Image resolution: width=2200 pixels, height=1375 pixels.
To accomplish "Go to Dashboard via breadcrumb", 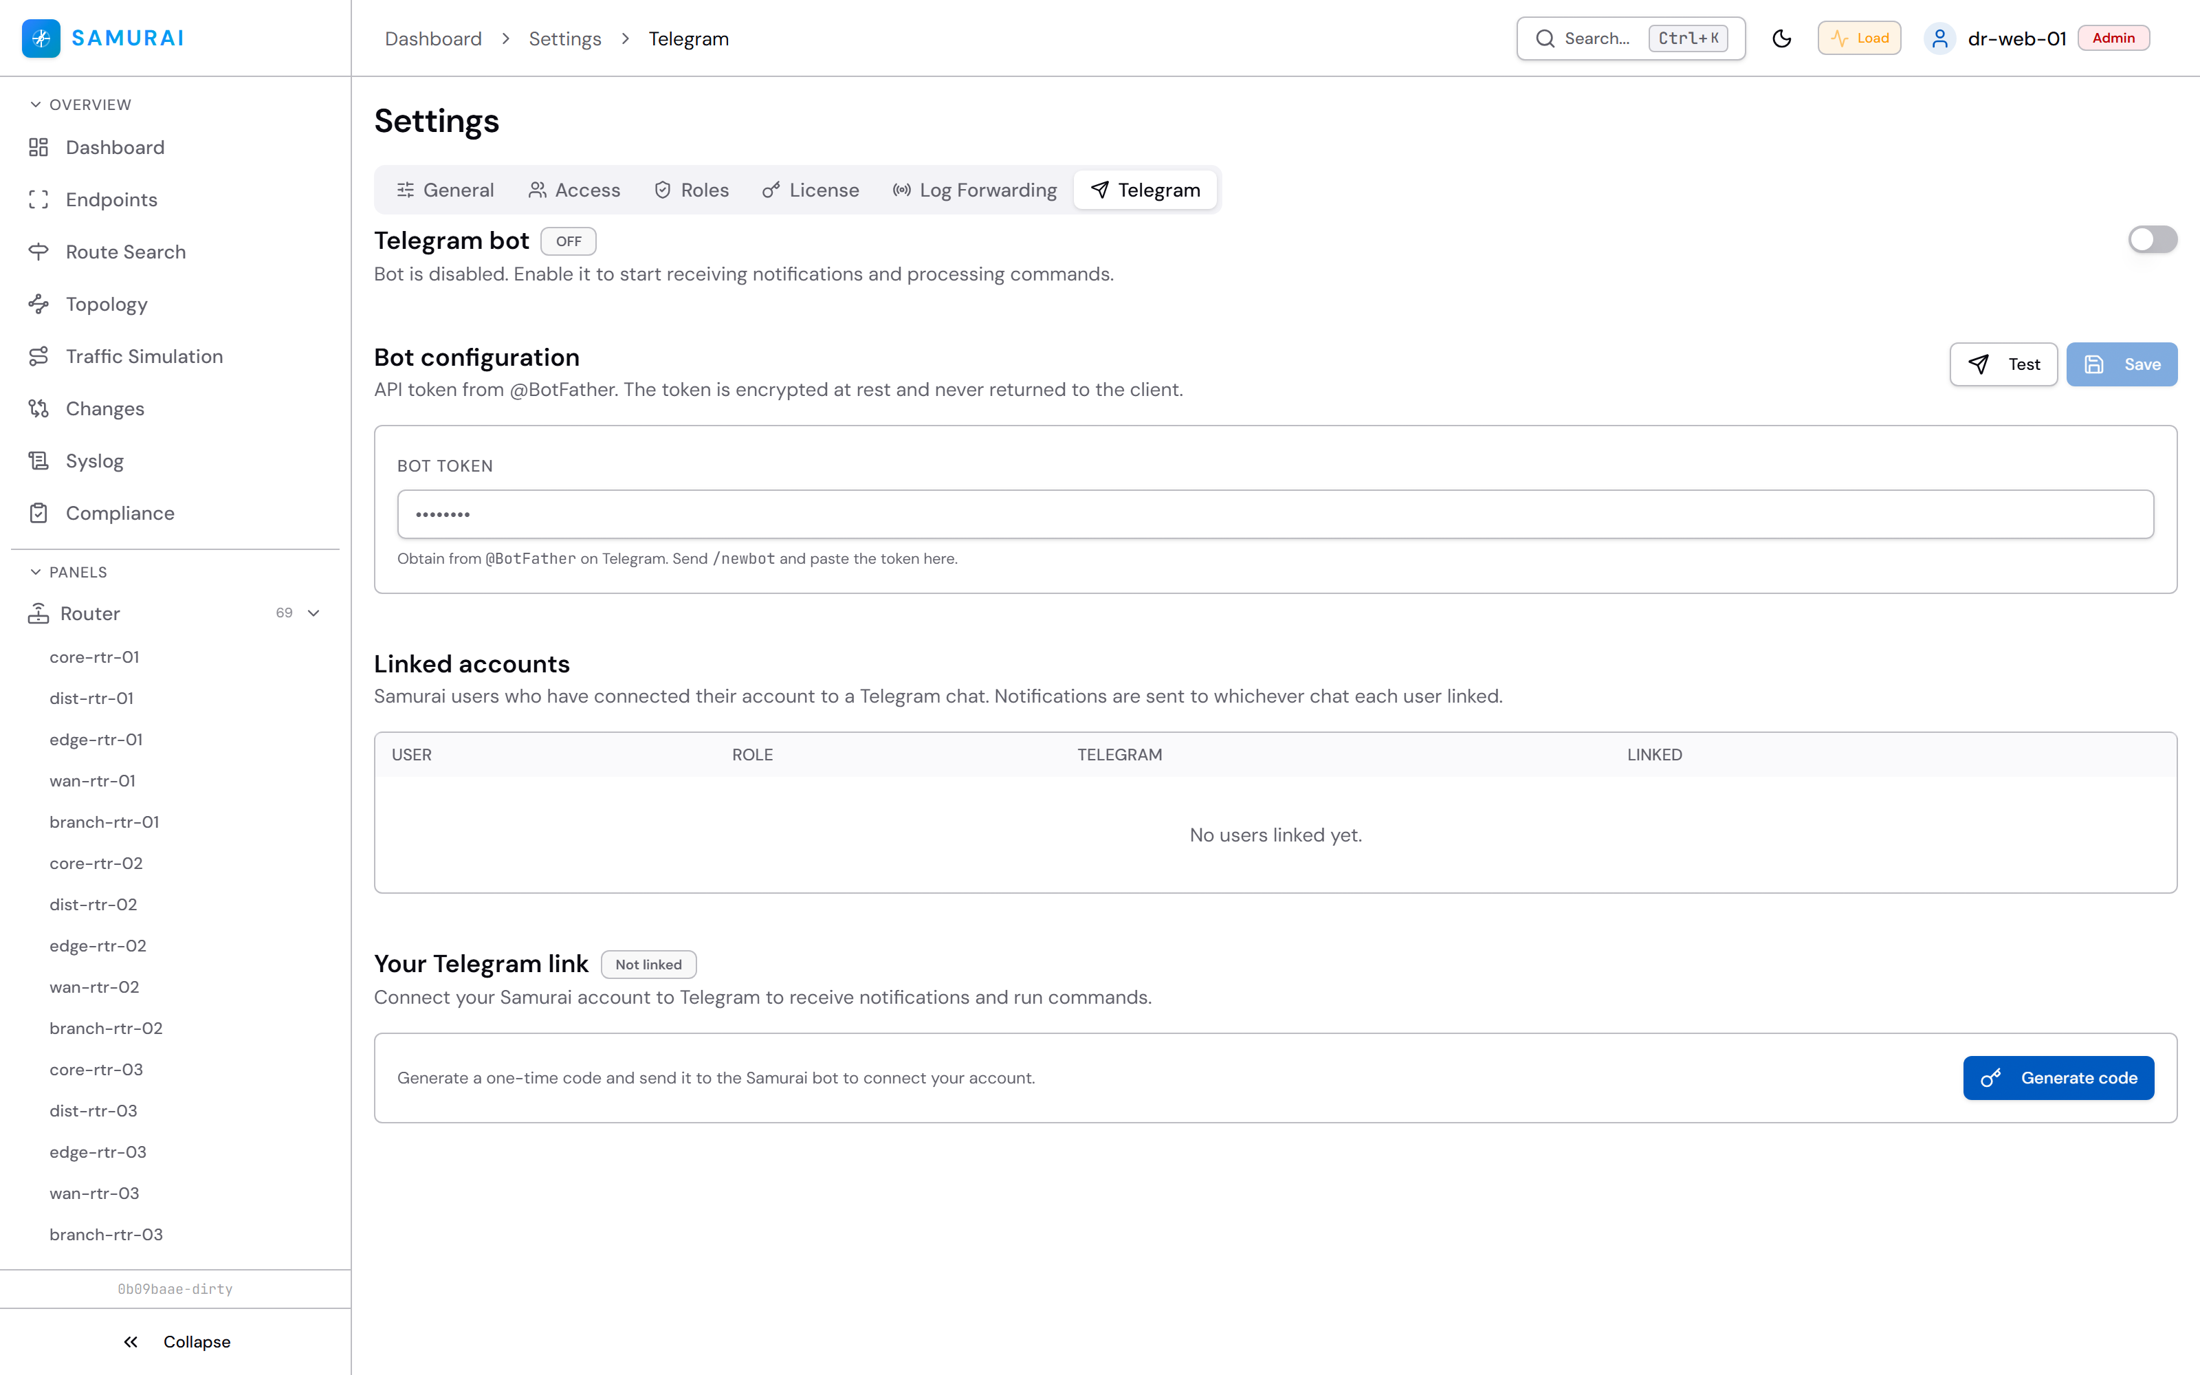I will click(x=434, y=39).
